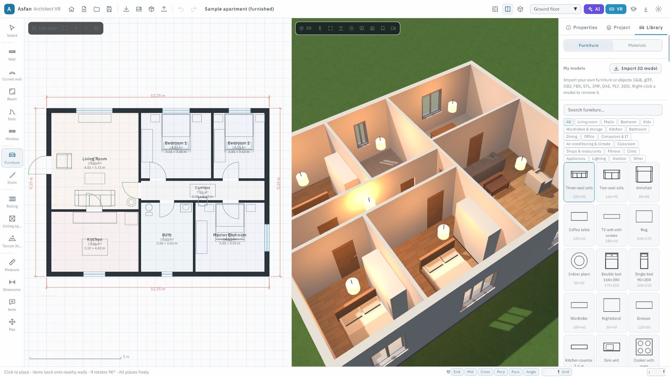670x377 pixels.
Task: Toggle the End snap option
Action: point(457,372)
